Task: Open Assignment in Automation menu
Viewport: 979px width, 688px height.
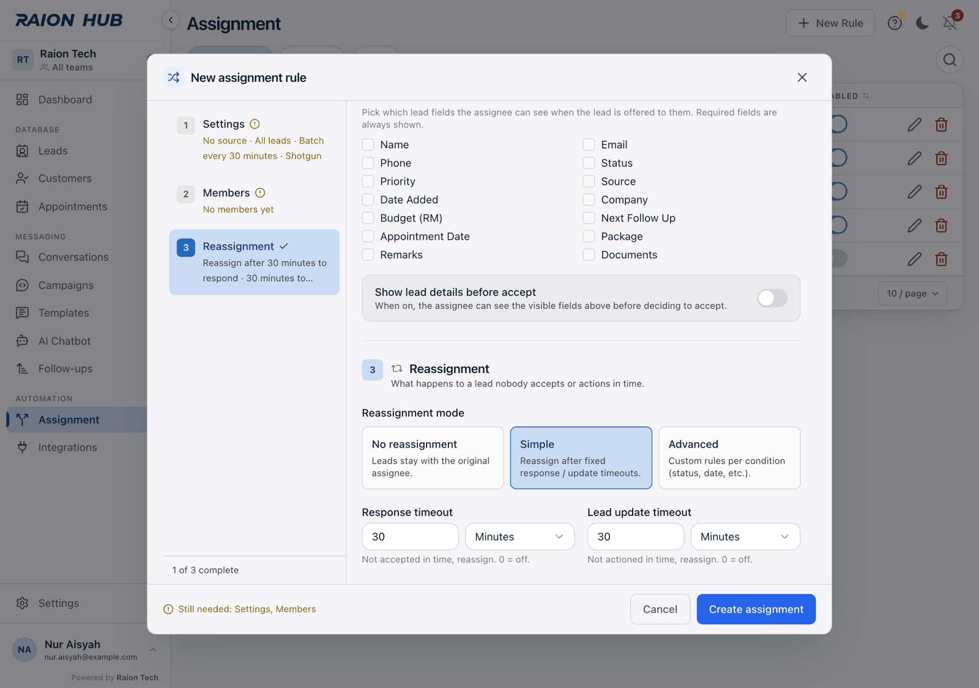Action: pos(76,420)
